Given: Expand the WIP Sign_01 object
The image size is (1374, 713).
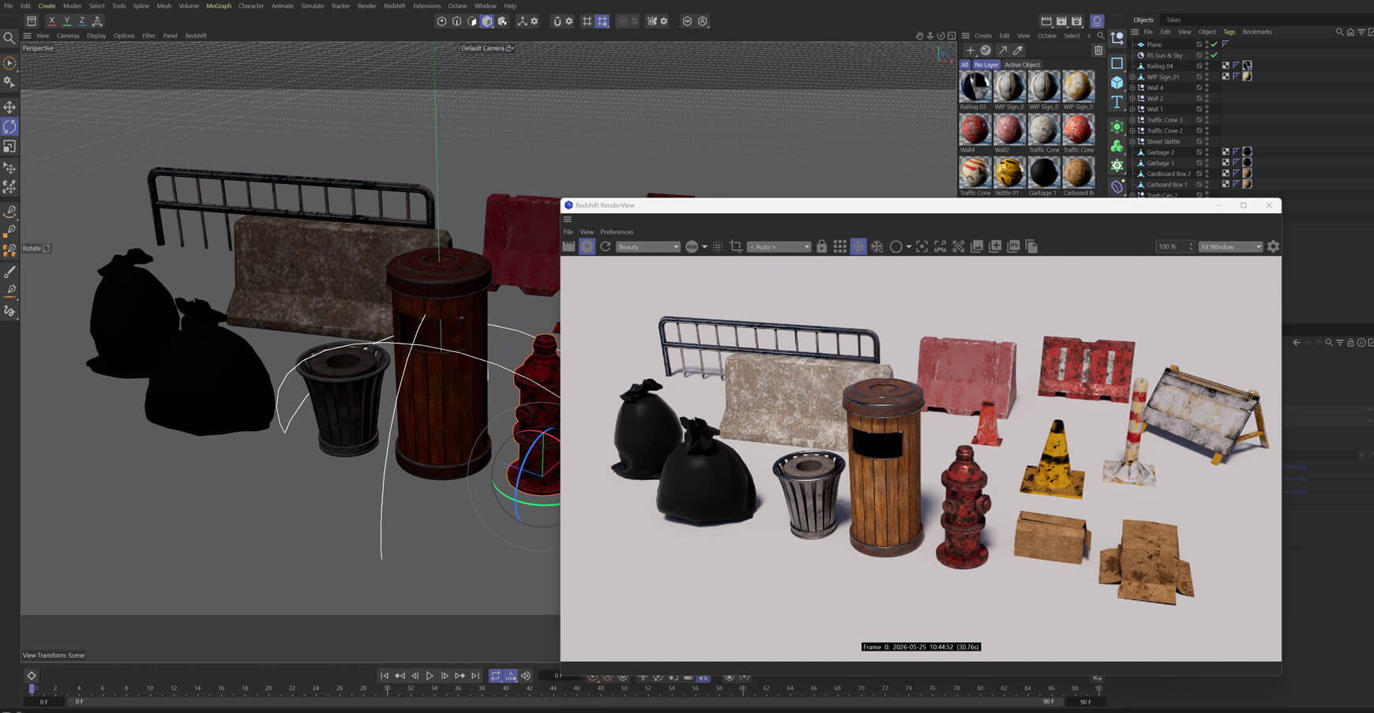Looking at the screenshot, I should click(1132, 77).
